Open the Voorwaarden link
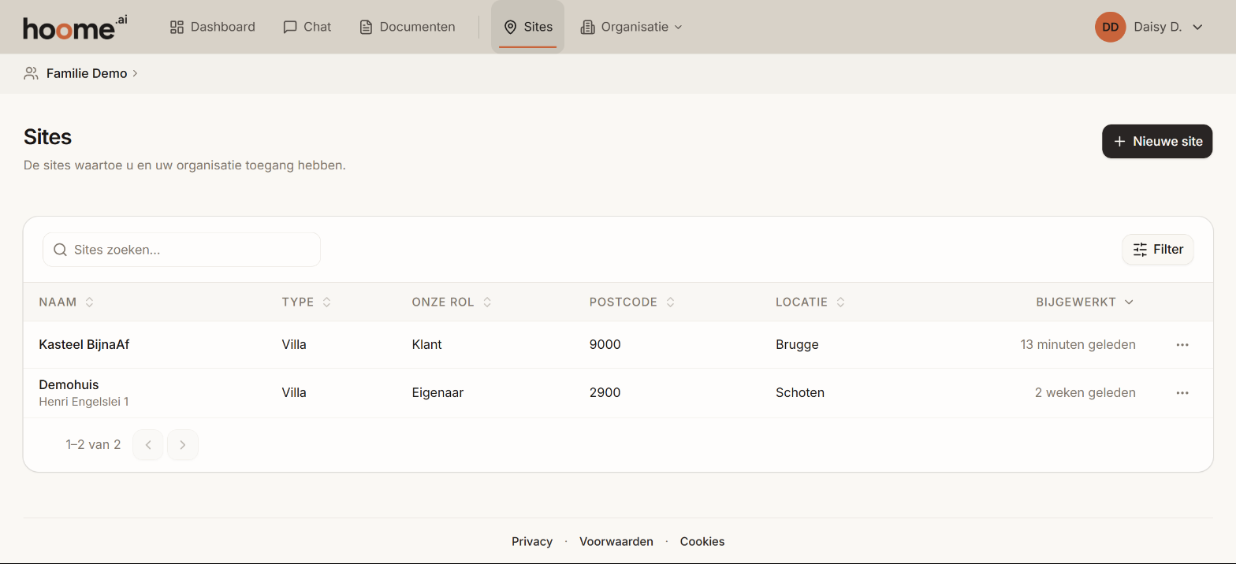 click(616, 541)
